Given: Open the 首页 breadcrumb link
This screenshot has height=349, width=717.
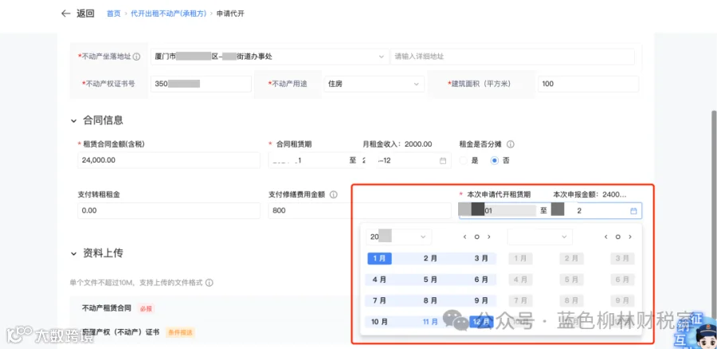Looking at the screenshot, I should click(113, 14).
